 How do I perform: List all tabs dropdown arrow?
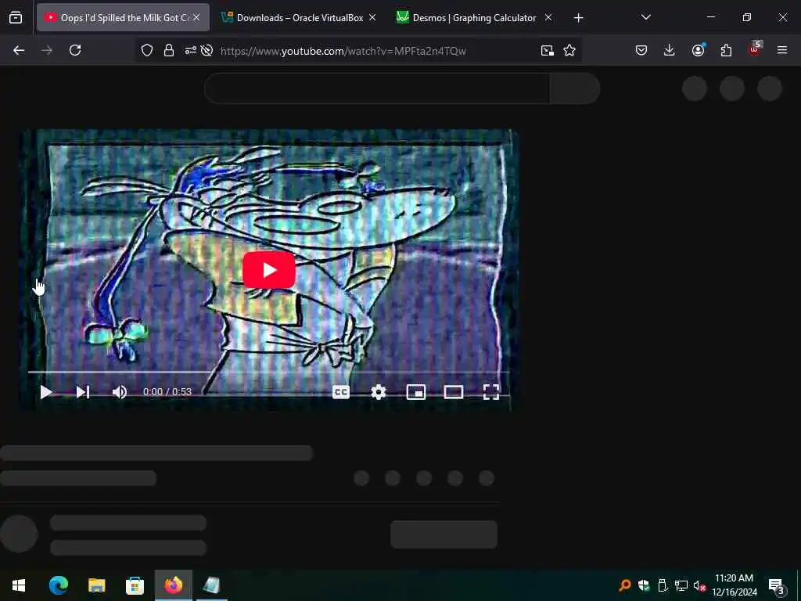tap(645, 17)
